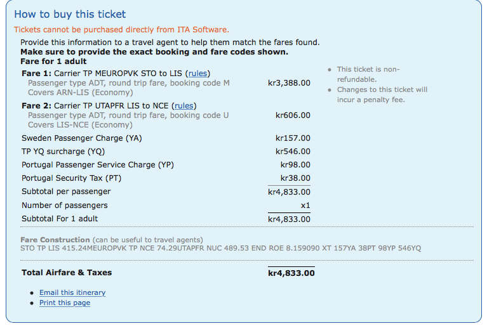This screenshot has width=487, height=326.
Task: Click the Fare Construction heading
Action: tap(55, 240)
